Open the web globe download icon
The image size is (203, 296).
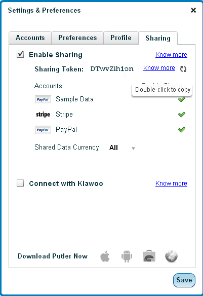(171, 256)
